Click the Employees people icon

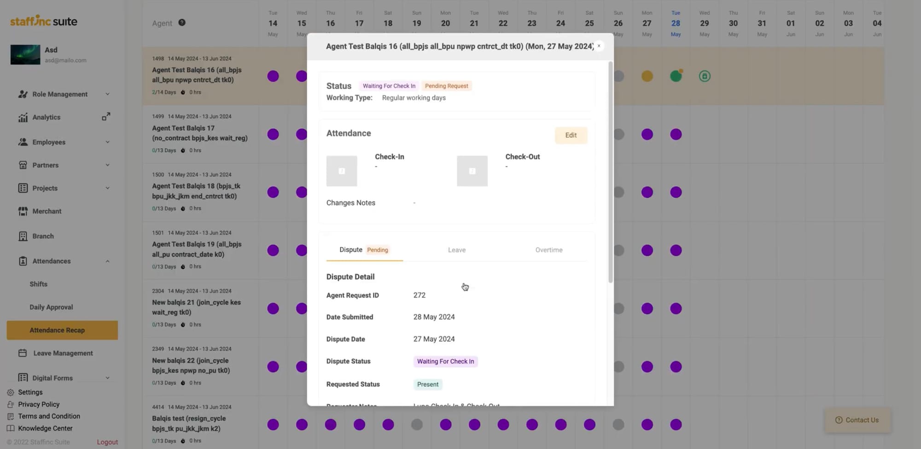(23, 142)
